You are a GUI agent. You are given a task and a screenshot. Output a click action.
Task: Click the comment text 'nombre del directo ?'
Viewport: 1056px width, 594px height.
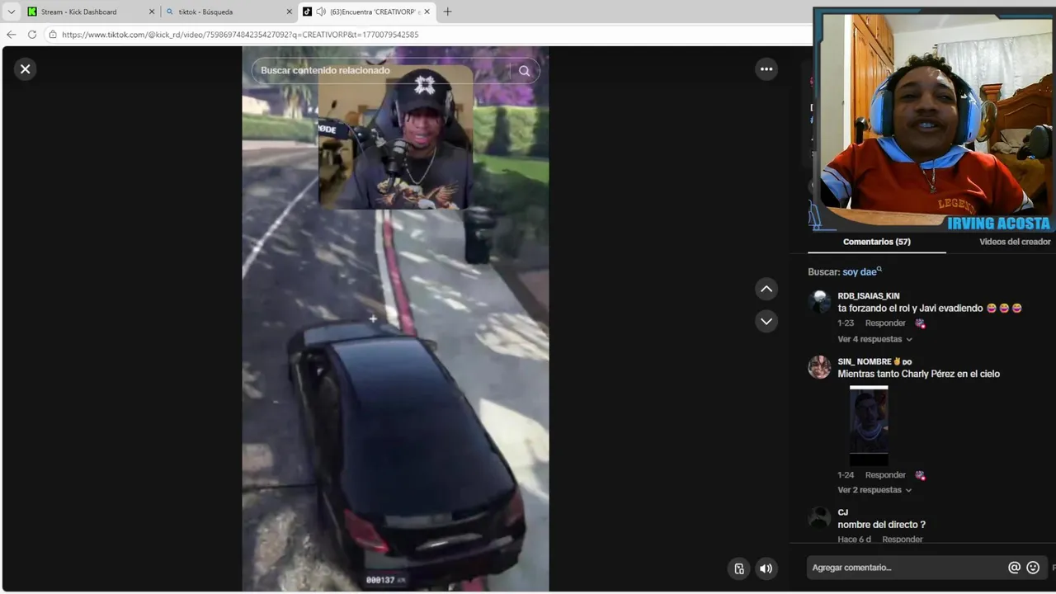pyautogui.click(x=881, y=525)
